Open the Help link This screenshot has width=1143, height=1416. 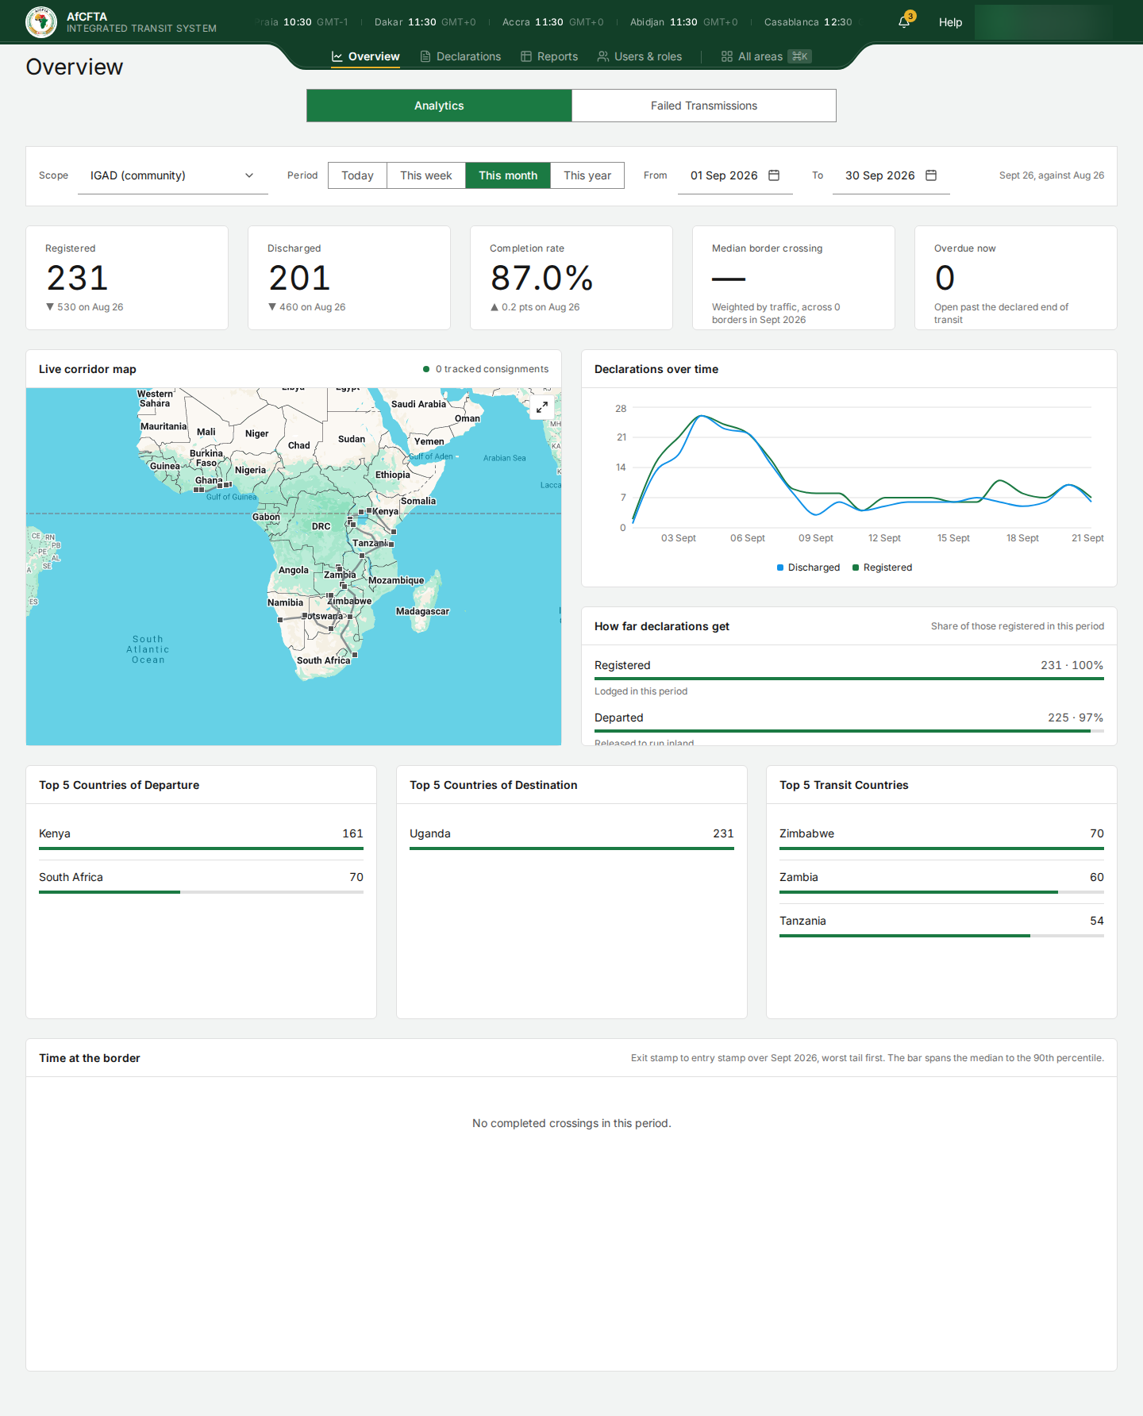(950, 22)
